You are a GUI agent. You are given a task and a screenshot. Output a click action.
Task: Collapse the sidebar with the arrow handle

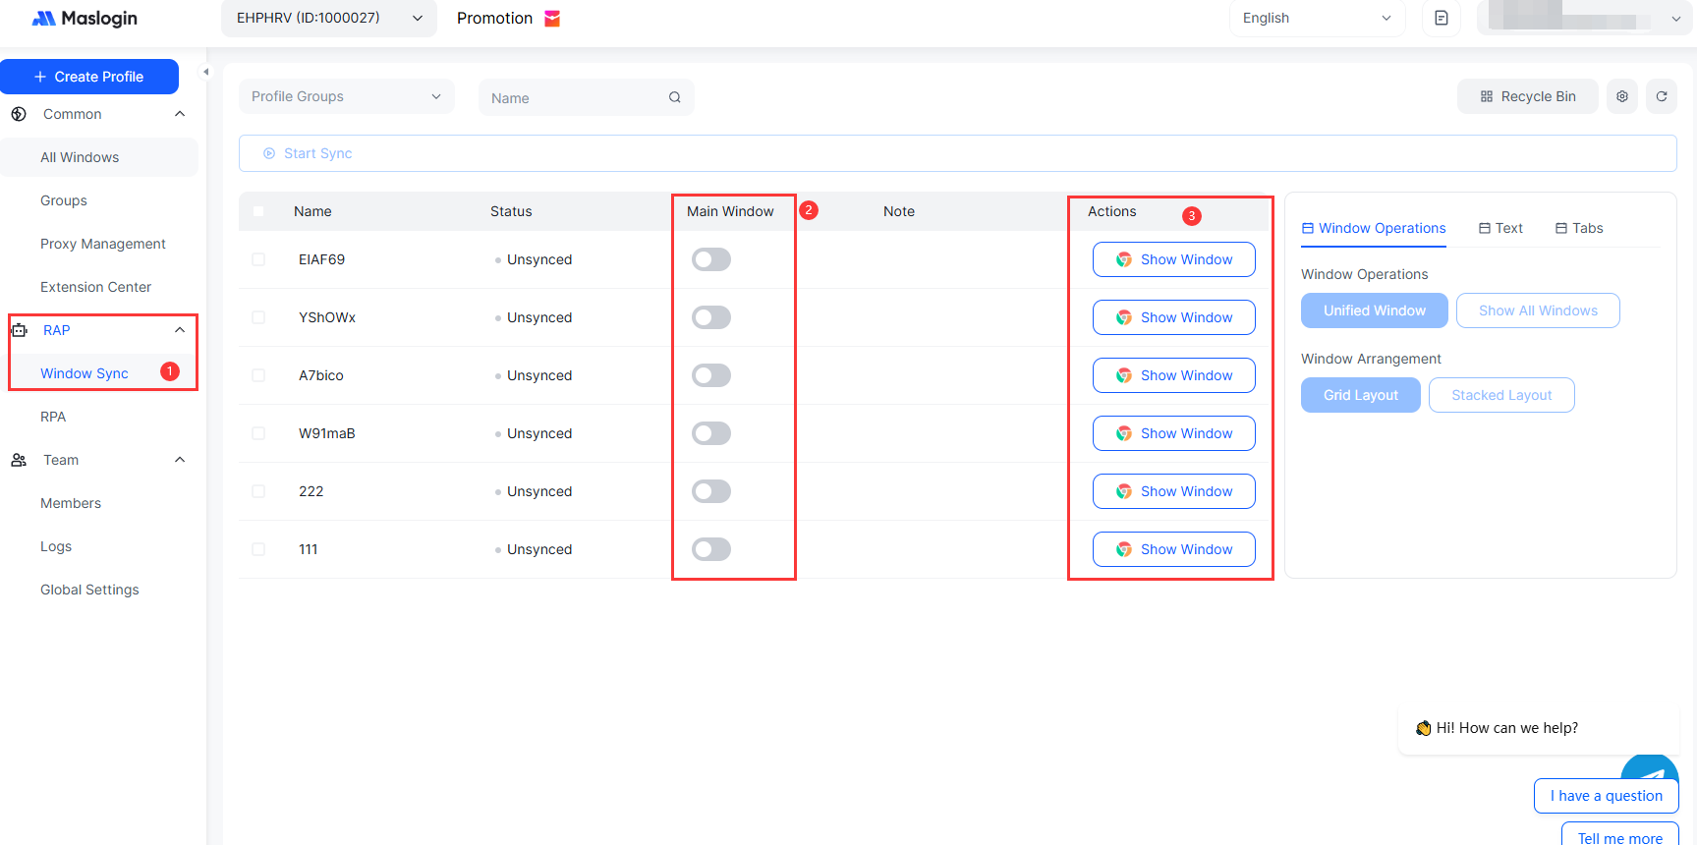[x=205, y=72]
